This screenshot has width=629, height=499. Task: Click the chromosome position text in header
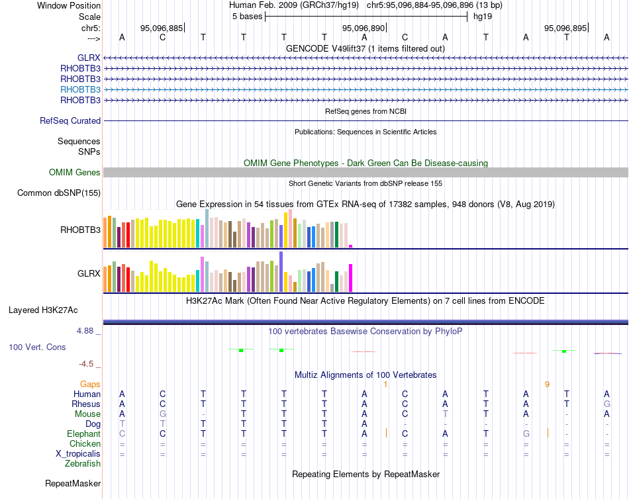(434, 5)
